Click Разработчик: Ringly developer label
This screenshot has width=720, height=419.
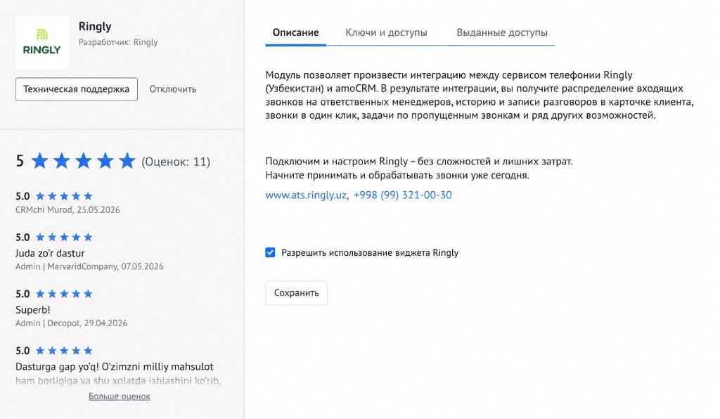click(x=118, y=42)
